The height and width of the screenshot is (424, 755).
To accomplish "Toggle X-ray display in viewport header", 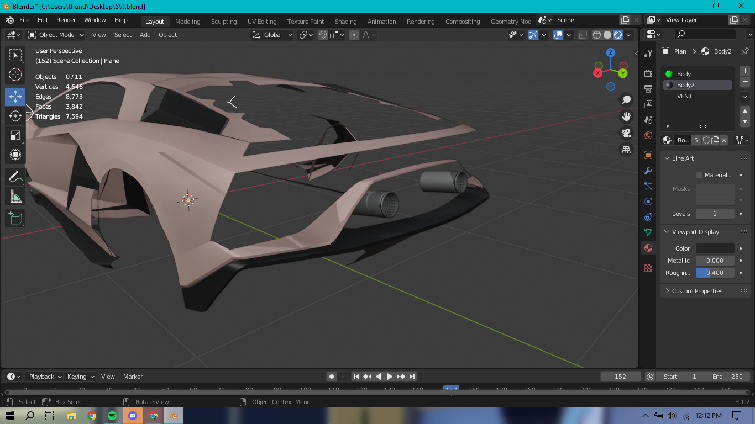I will coord(583,35).
